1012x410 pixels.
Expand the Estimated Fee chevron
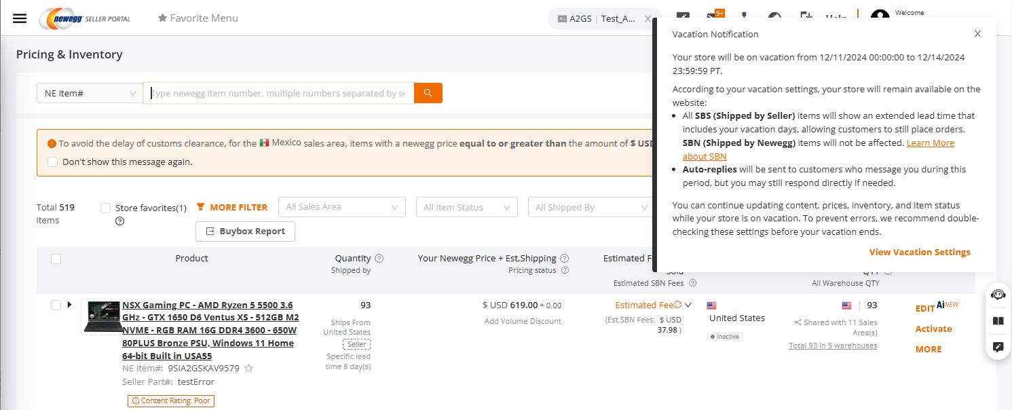[x=688, y=305]
